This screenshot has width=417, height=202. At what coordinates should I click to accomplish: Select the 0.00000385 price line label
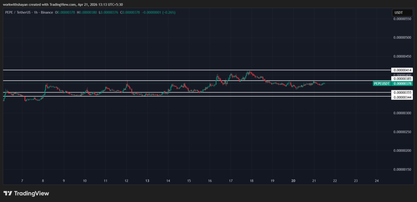tap(402, 79)
